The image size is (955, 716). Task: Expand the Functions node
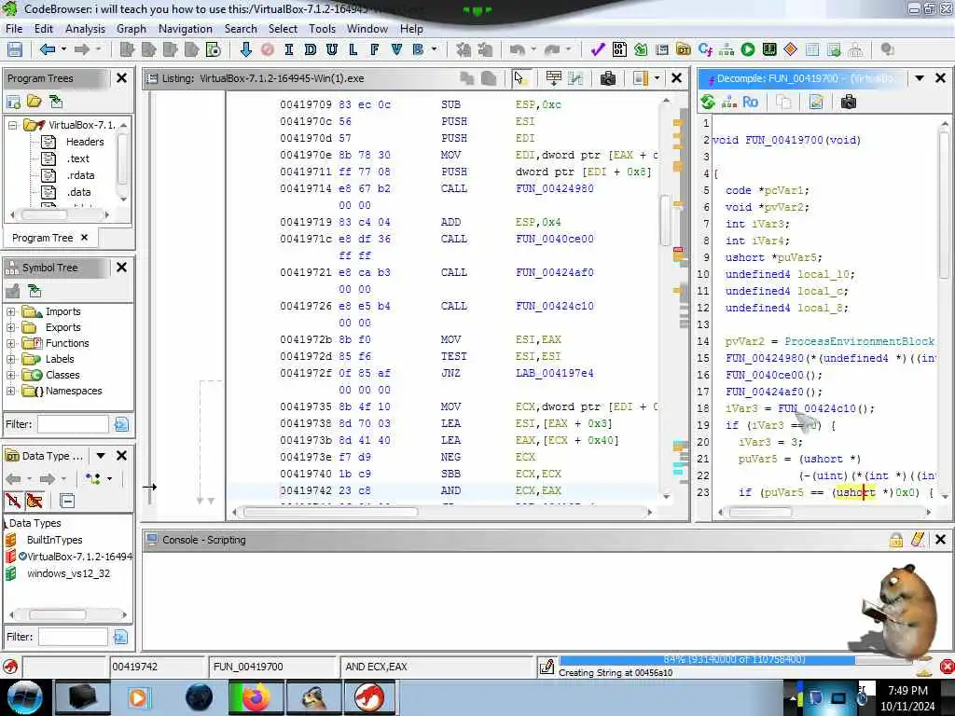(x=11, y=343)
